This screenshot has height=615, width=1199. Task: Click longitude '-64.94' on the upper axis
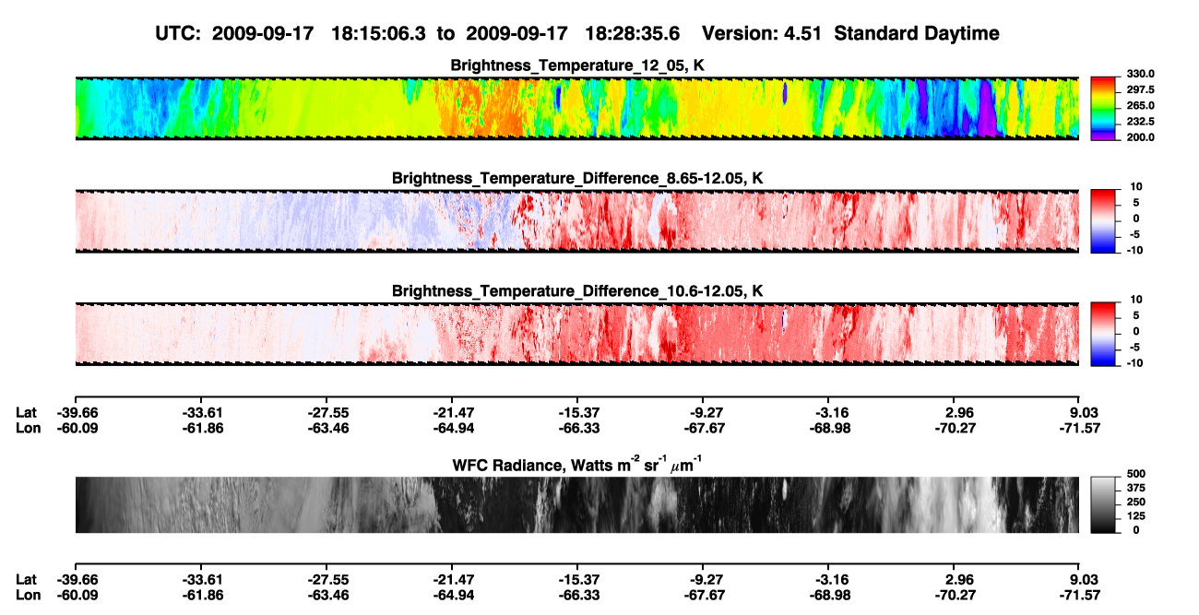pyautogui.click(x=452, y=428)
